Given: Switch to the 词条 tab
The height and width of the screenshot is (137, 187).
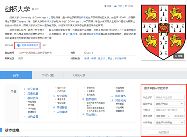Looking at the screenshot, I should coord(16,75).
